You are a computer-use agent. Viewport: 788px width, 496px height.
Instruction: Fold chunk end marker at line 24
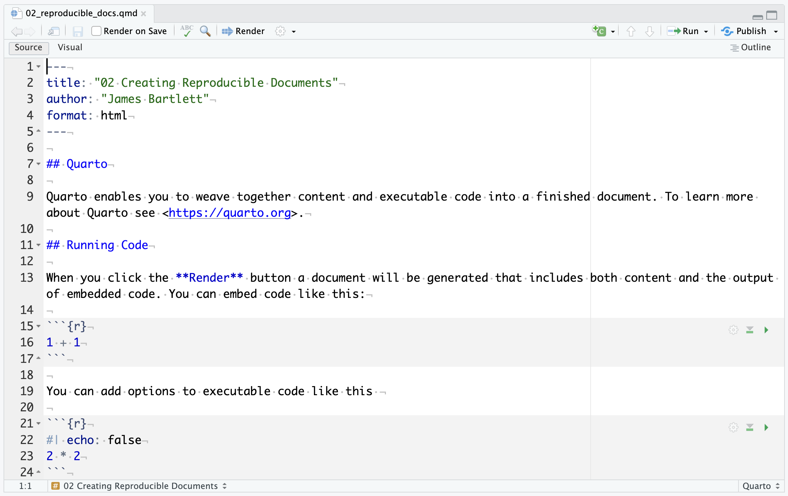point(39,472)
